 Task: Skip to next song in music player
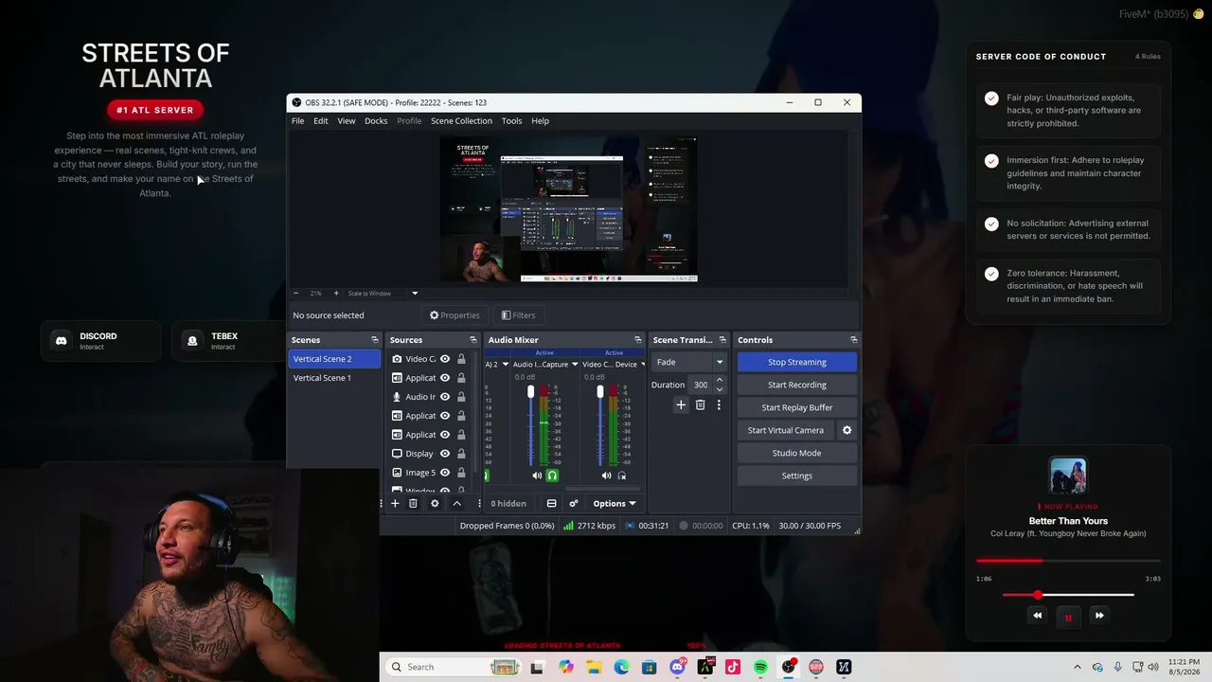click(x=1099, y=616)
